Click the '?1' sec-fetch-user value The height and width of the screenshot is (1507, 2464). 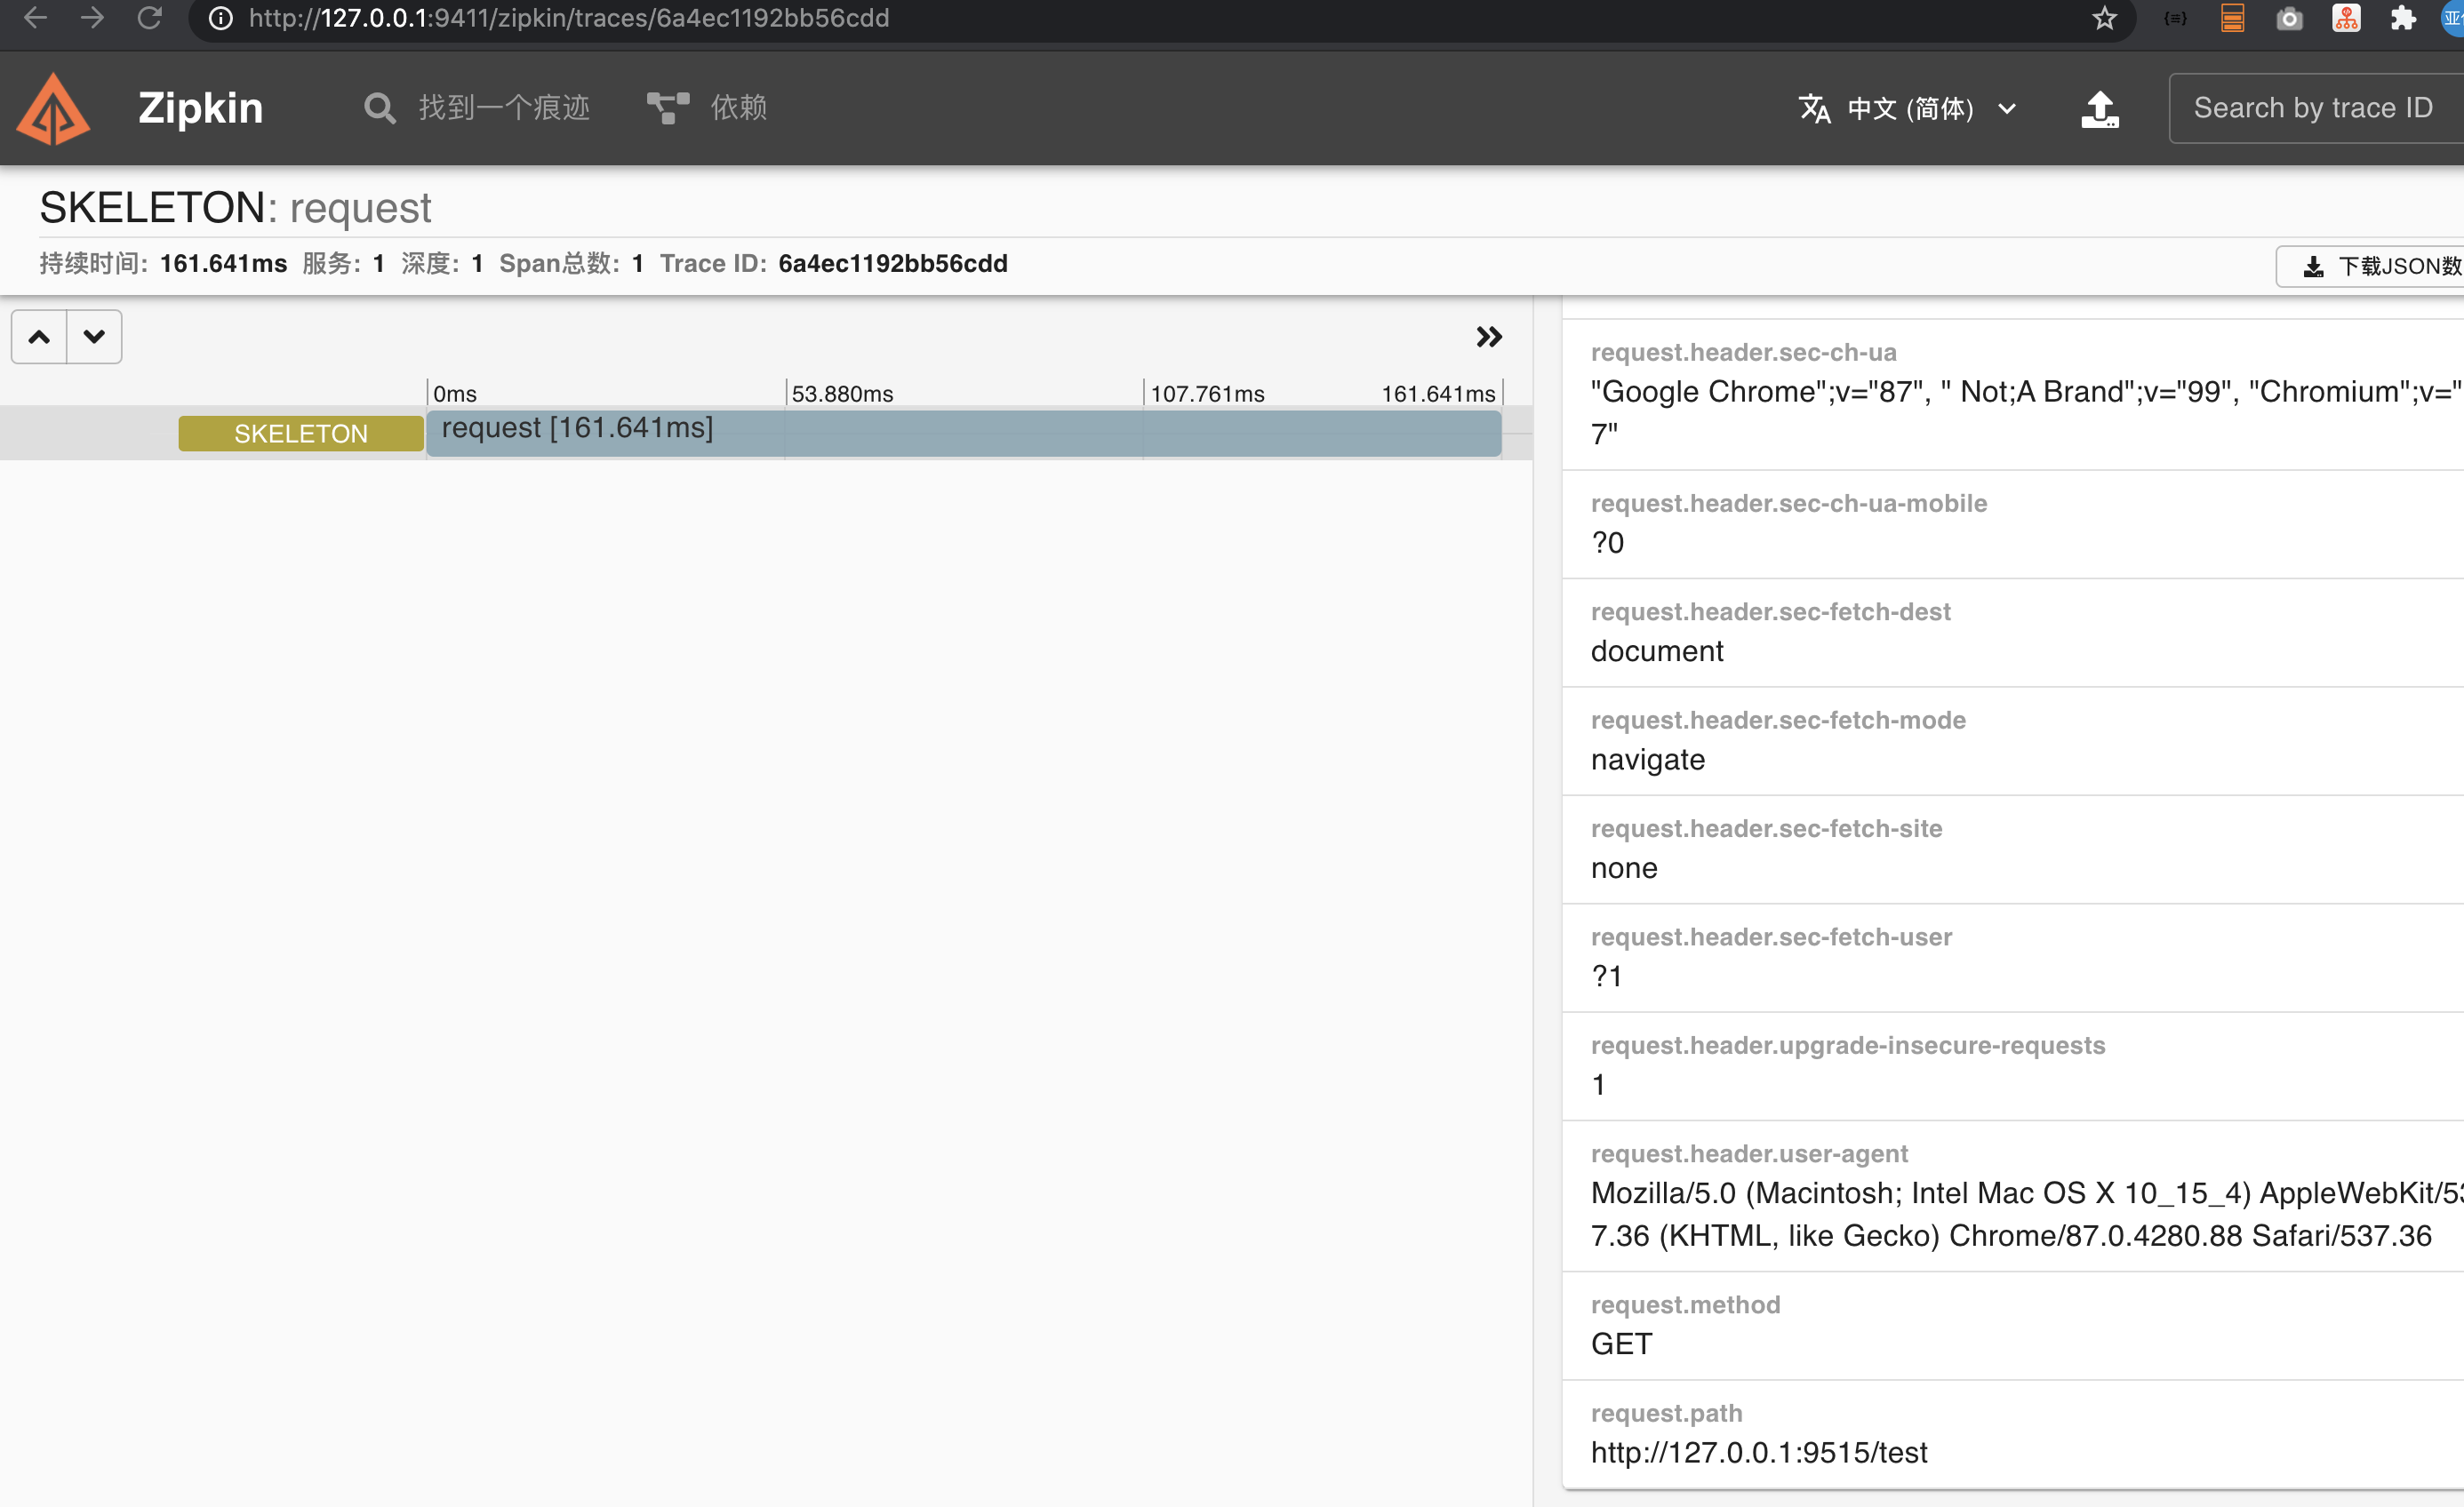1607,977
